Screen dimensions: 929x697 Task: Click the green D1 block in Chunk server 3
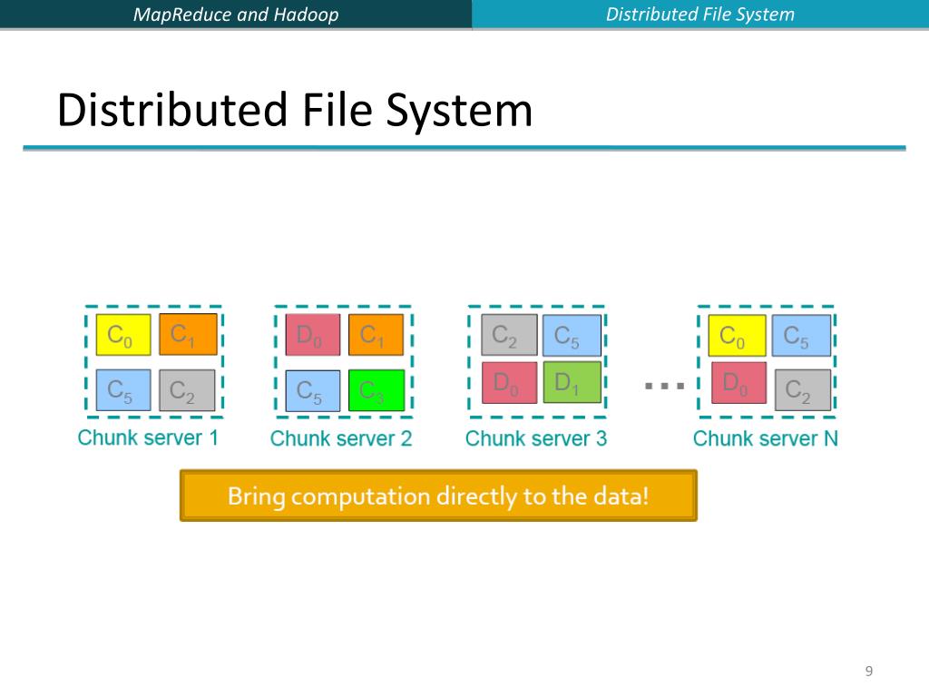[572, 382]
